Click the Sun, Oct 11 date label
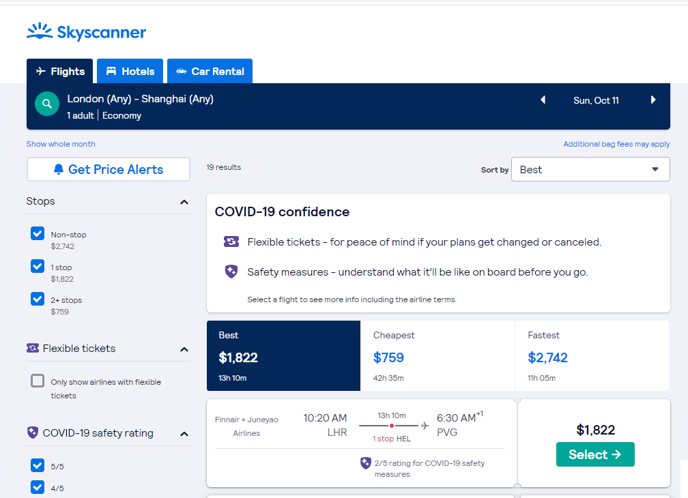 click(596, 100)
